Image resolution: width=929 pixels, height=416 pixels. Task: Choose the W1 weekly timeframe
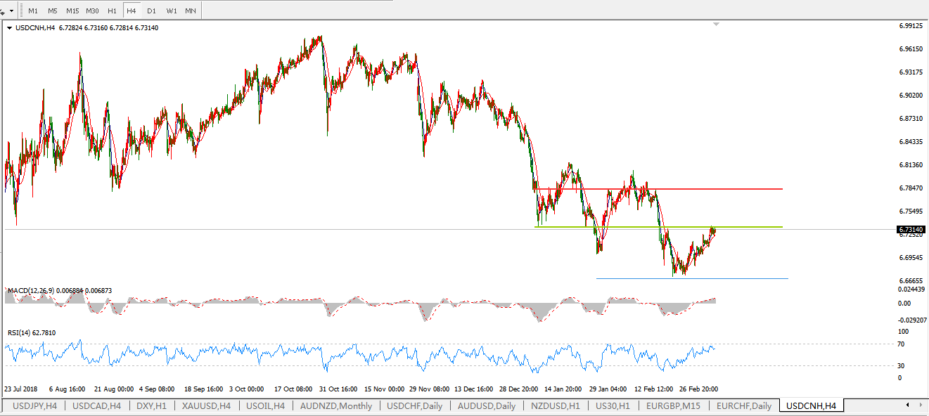point(172,11)
